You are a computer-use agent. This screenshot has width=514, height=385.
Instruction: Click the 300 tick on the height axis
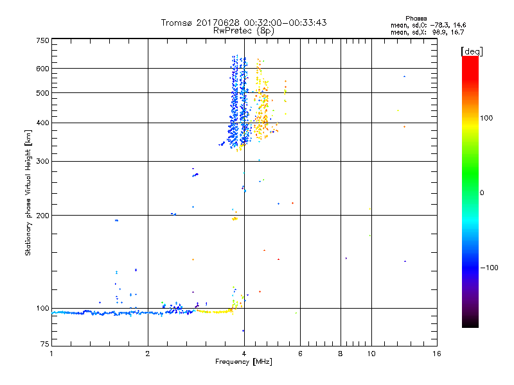click(x=42, y=161)
